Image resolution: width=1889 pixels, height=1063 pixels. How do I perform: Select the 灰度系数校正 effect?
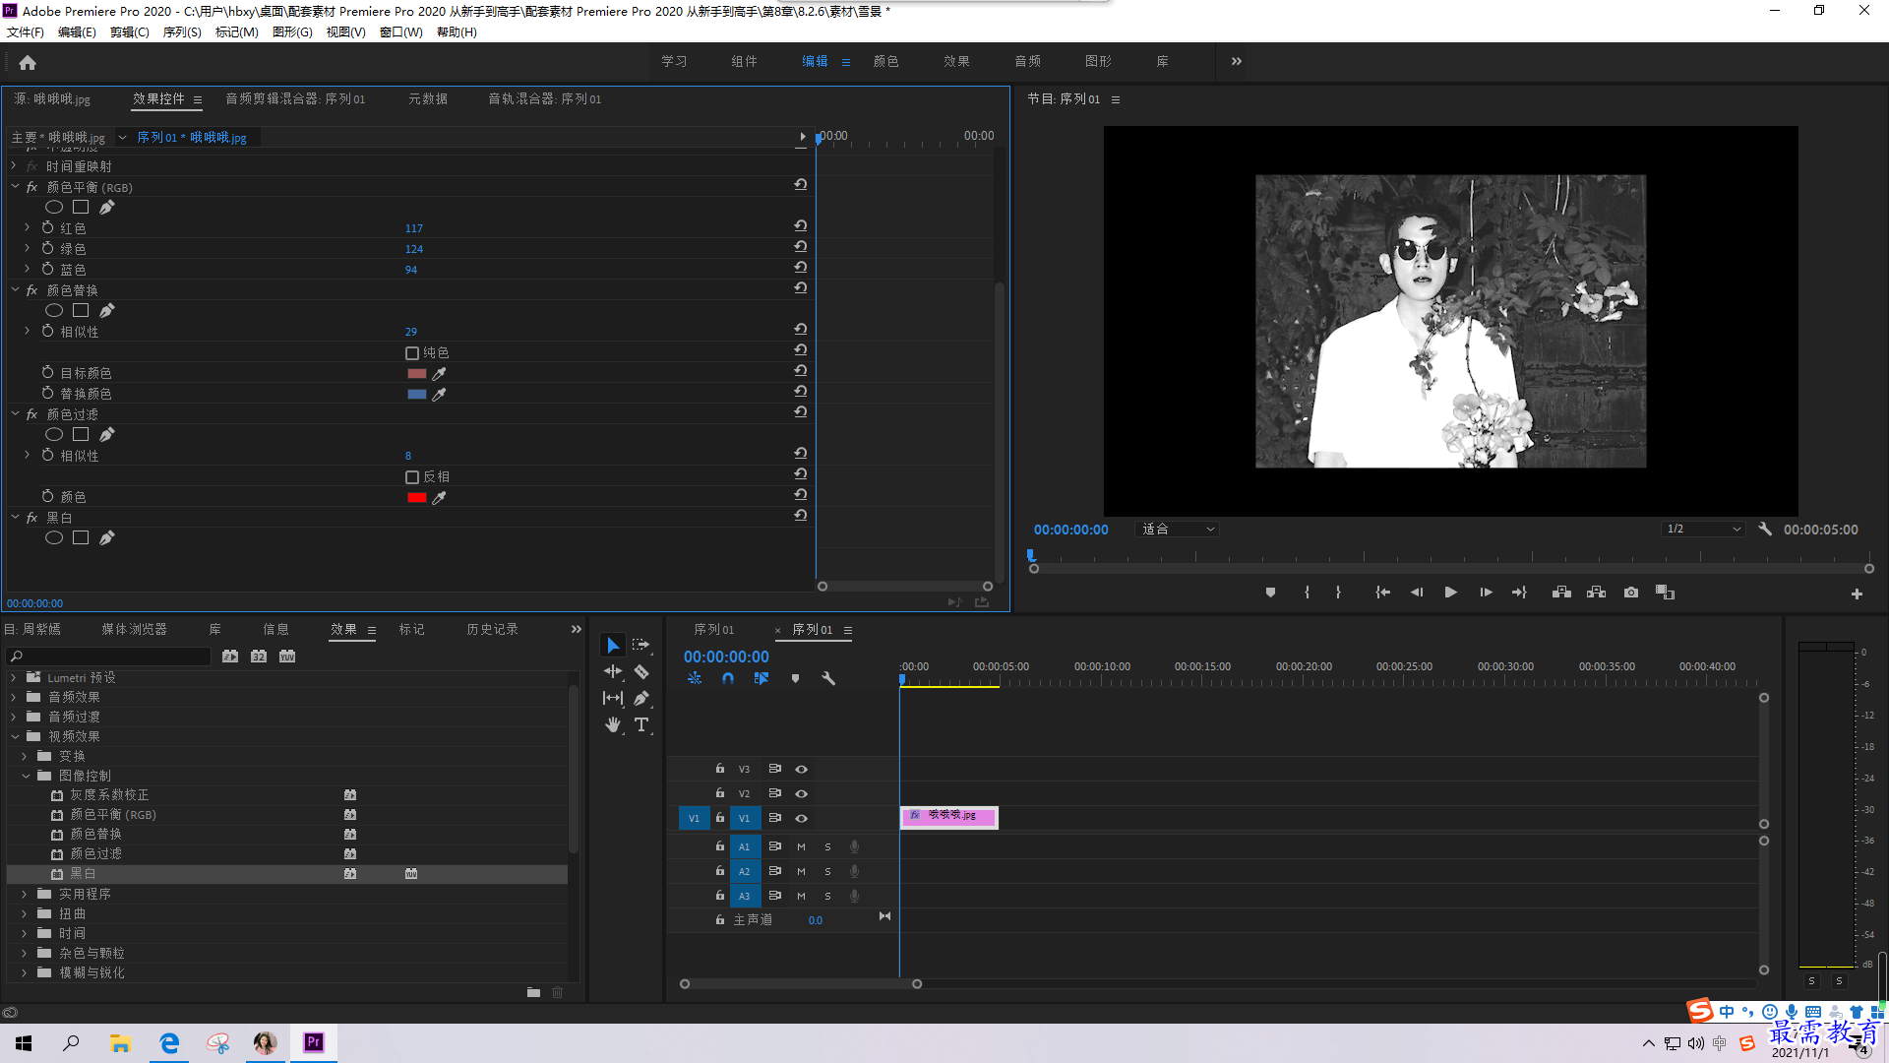(x=109, y=794)
